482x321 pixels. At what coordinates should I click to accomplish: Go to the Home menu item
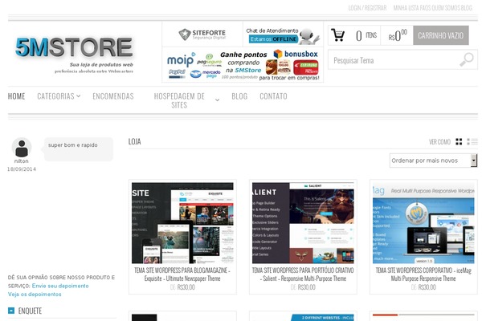[16, 96]
